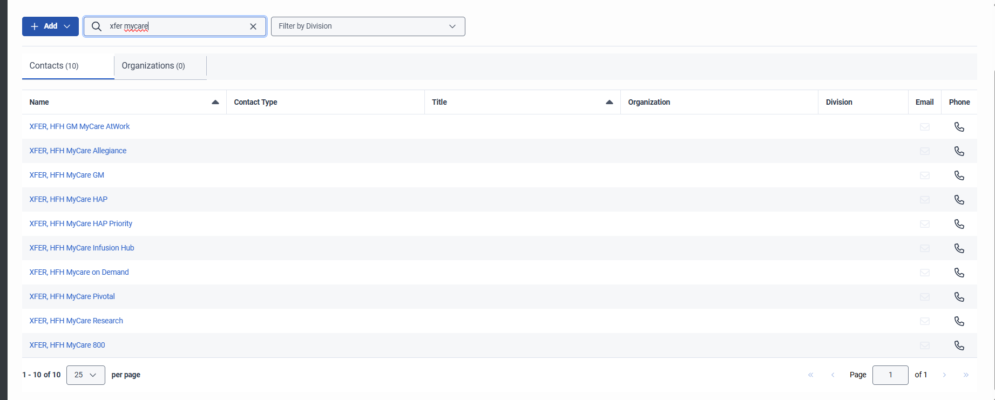Click email icon for MyCare Allegiance row

point(925,151)
